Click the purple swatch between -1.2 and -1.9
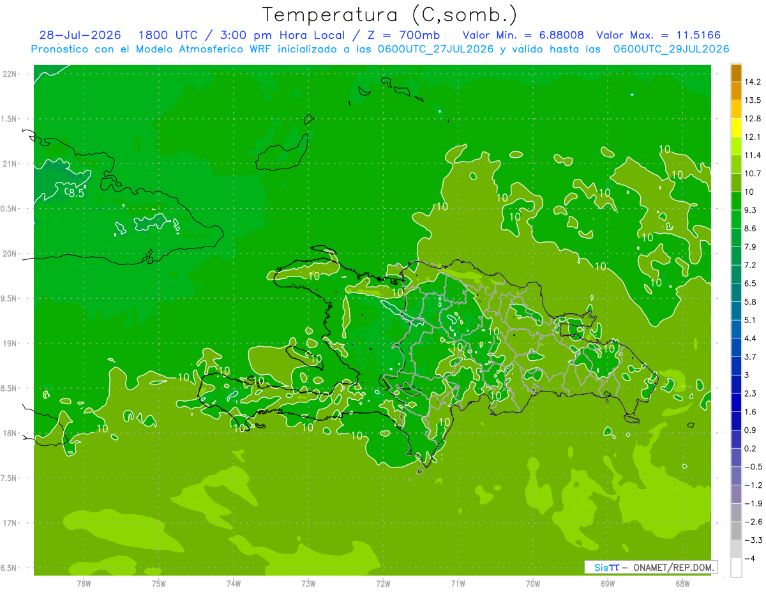 pyautogui.click(x=736, y=494)
